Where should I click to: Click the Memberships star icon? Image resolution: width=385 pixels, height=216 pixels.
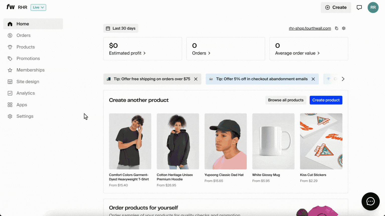10,70
